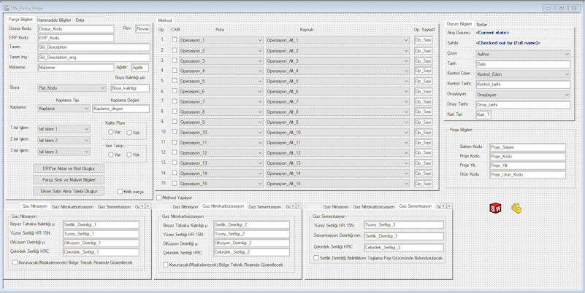Select Var under Kalite Planı
The height and width of the screenshot is (293, 585).
[x=111, y=132]
